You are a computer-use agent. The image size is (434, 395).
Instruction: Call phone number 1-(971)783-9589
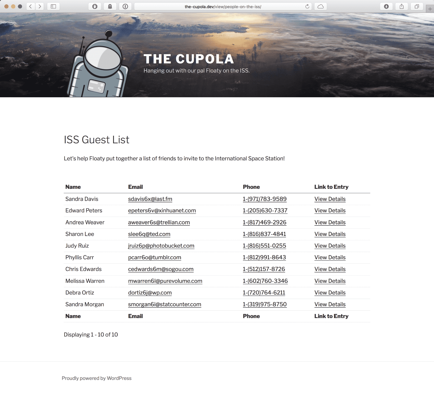click(265, 199)
